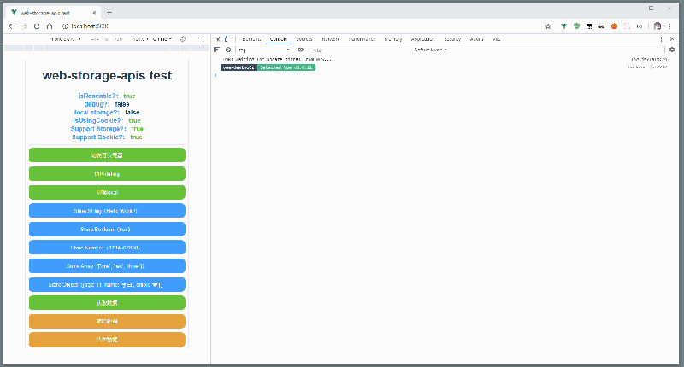
Task: Click the Detected Vue version badge
Action: pos(286,67)
